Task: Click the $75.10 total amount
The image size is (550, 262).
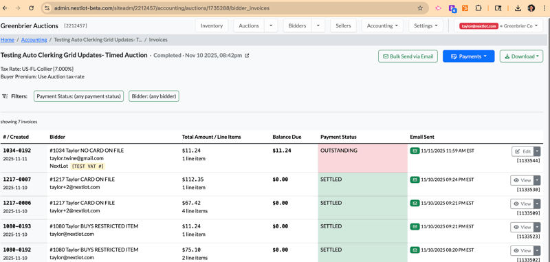Action: click(190, 250)
